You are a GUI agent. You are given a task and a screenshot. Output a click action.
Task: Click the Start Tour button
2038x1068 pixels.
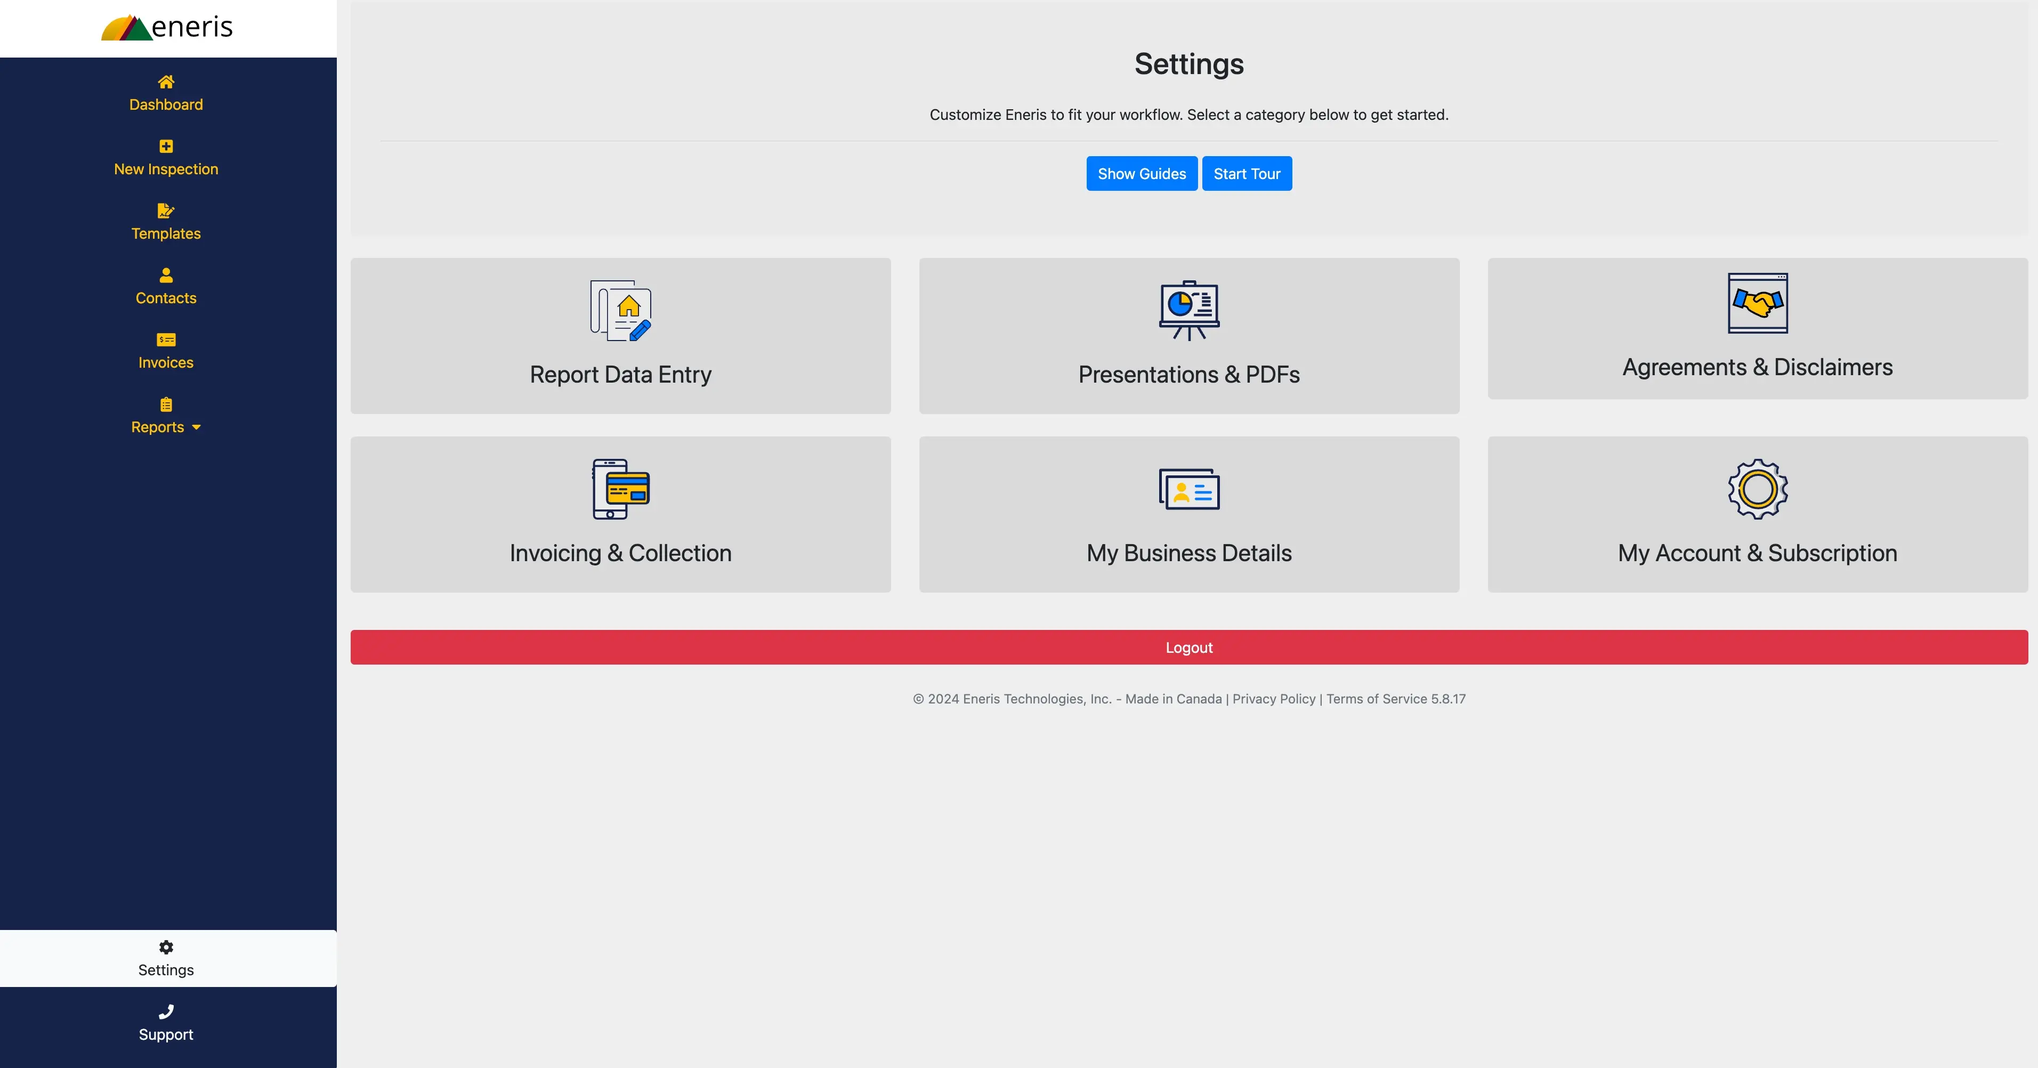pos(1247,173)
